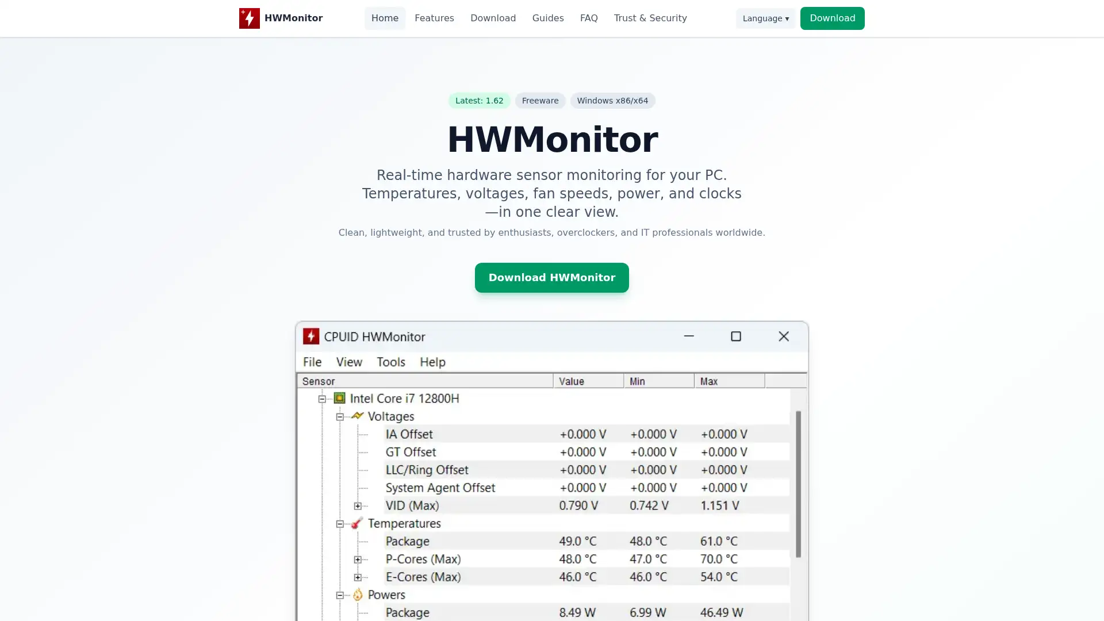
Task: Open the File menu in HWMonitor window
Action: (312, 362)
